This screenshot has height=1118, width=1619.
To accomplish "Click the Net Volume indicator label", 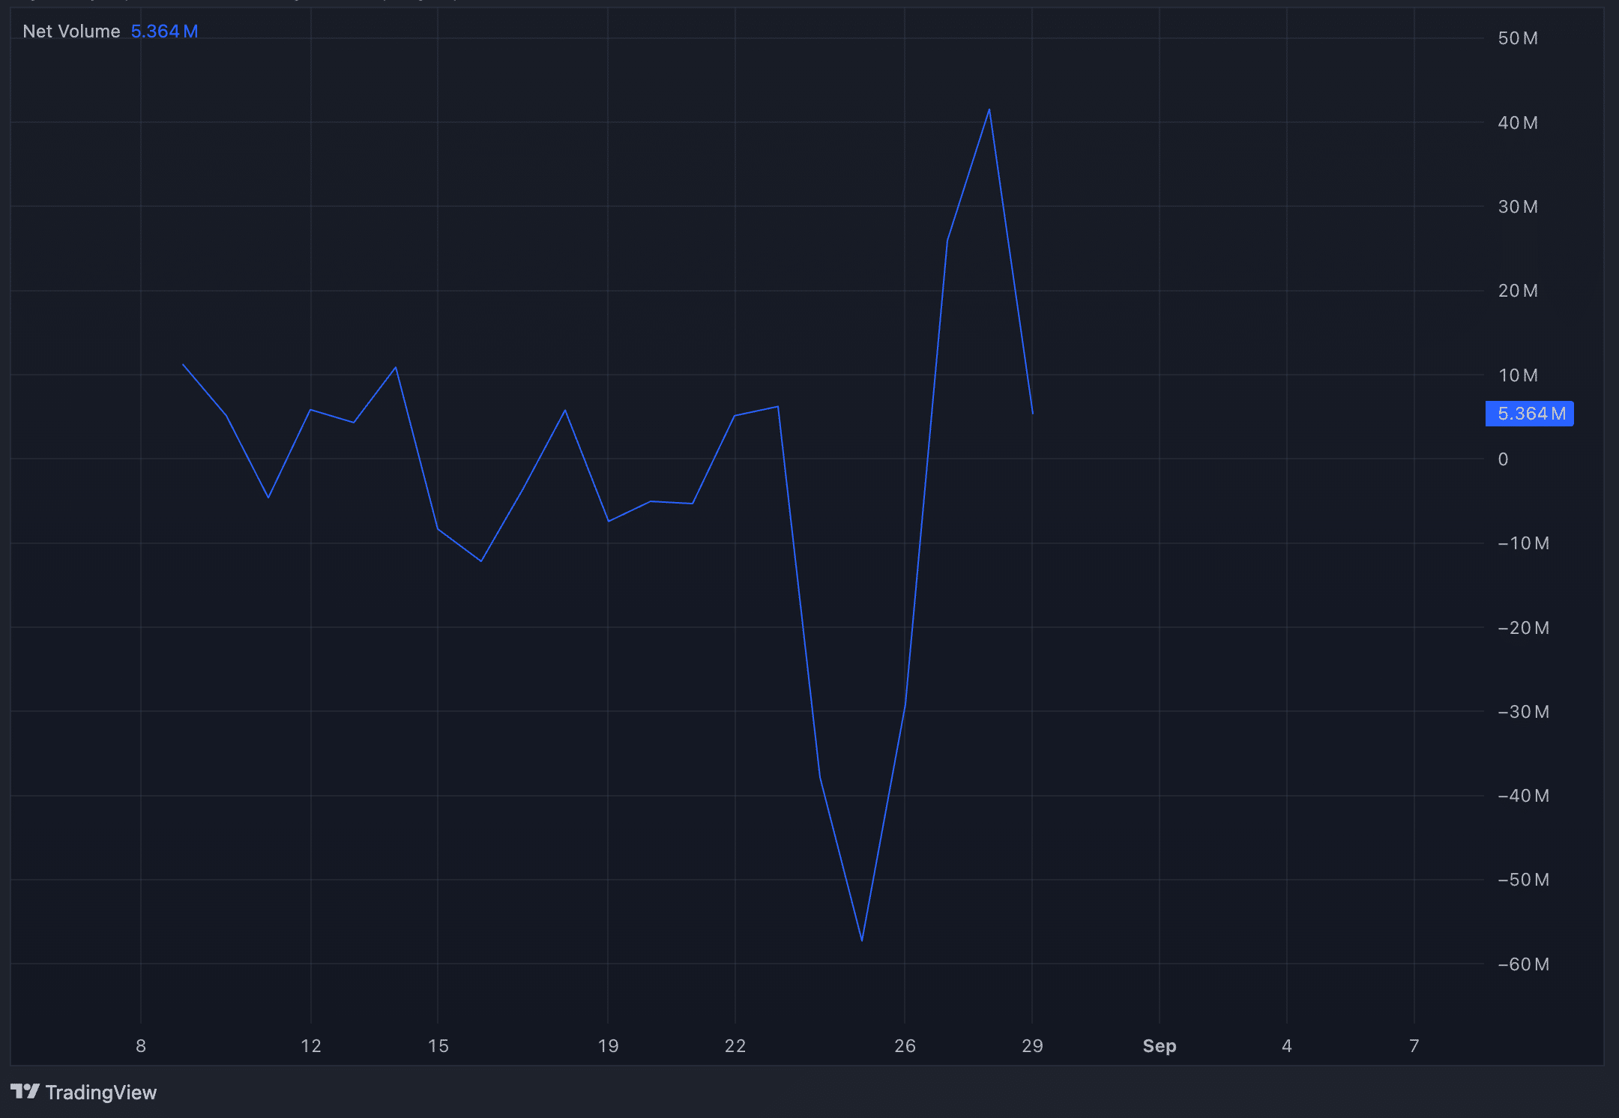I will [71, 31].
